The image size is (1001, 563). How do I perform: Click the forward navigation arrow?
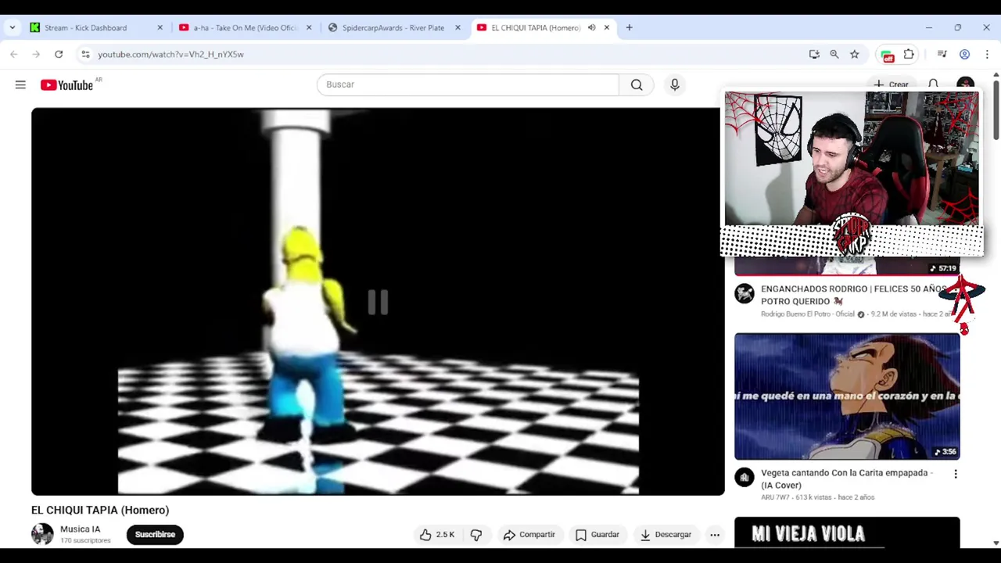click(x=36, y=54)
